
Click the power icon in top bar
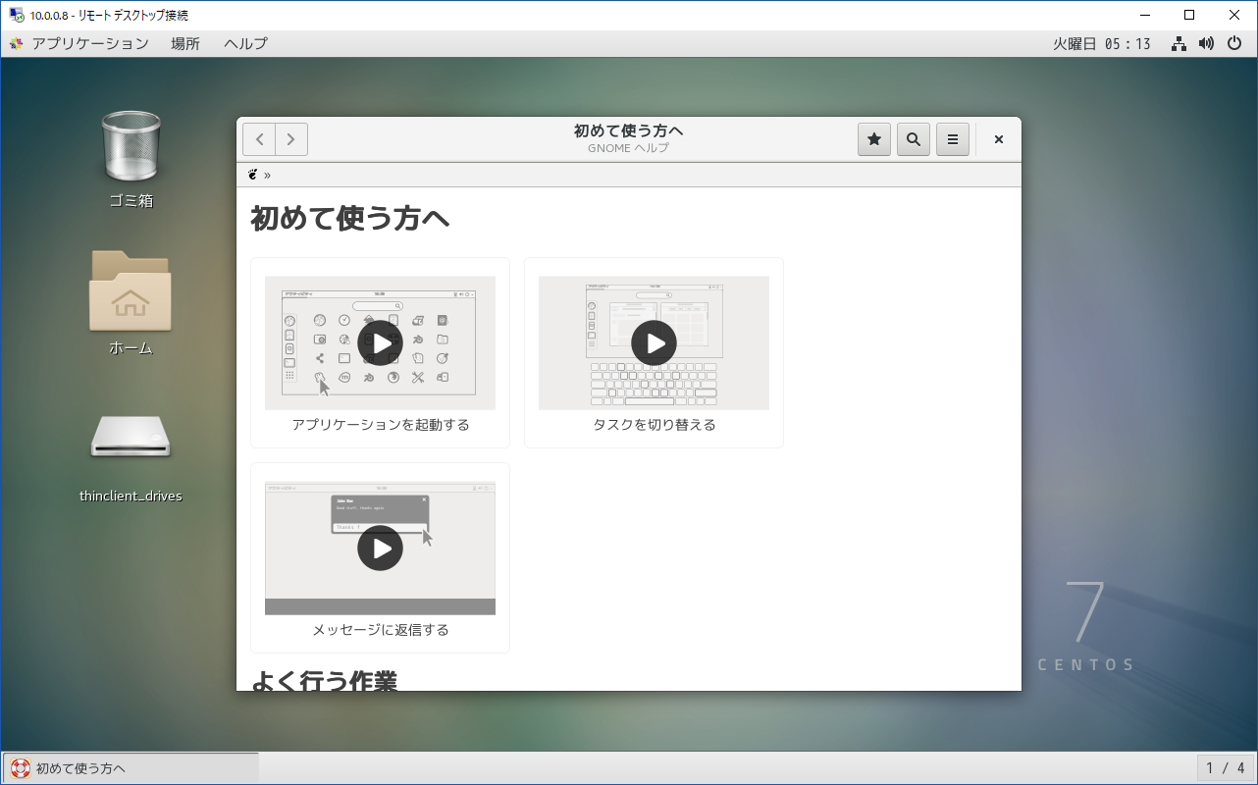1234,43
